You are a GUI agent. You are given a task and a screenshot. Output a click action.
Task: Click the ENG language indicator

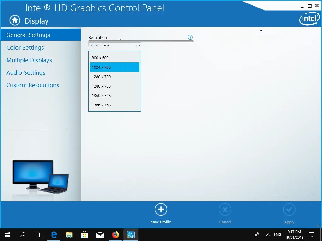click(277, 235)
